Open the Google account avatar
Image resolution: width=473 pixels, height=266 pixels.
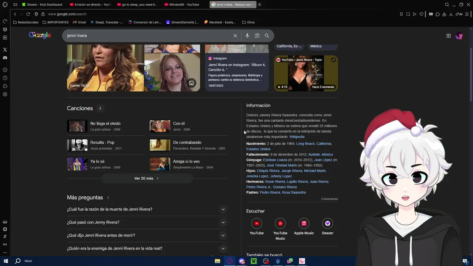(x=459, y=36)
